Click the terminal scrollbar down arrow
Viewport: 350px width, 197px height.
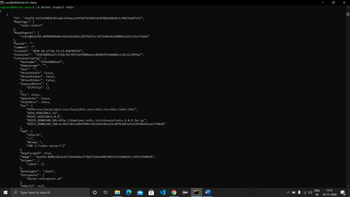click(x=348, y=186)
